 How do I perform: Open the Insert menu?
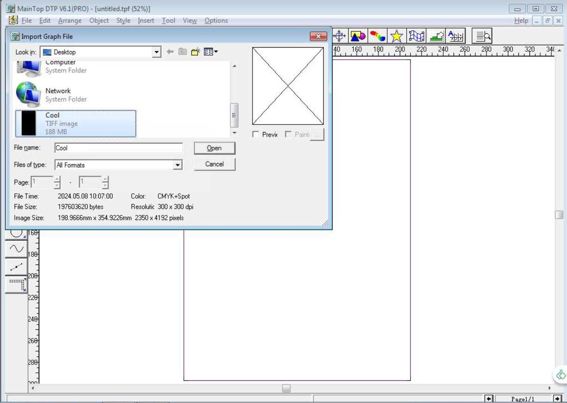coord(146,20)
